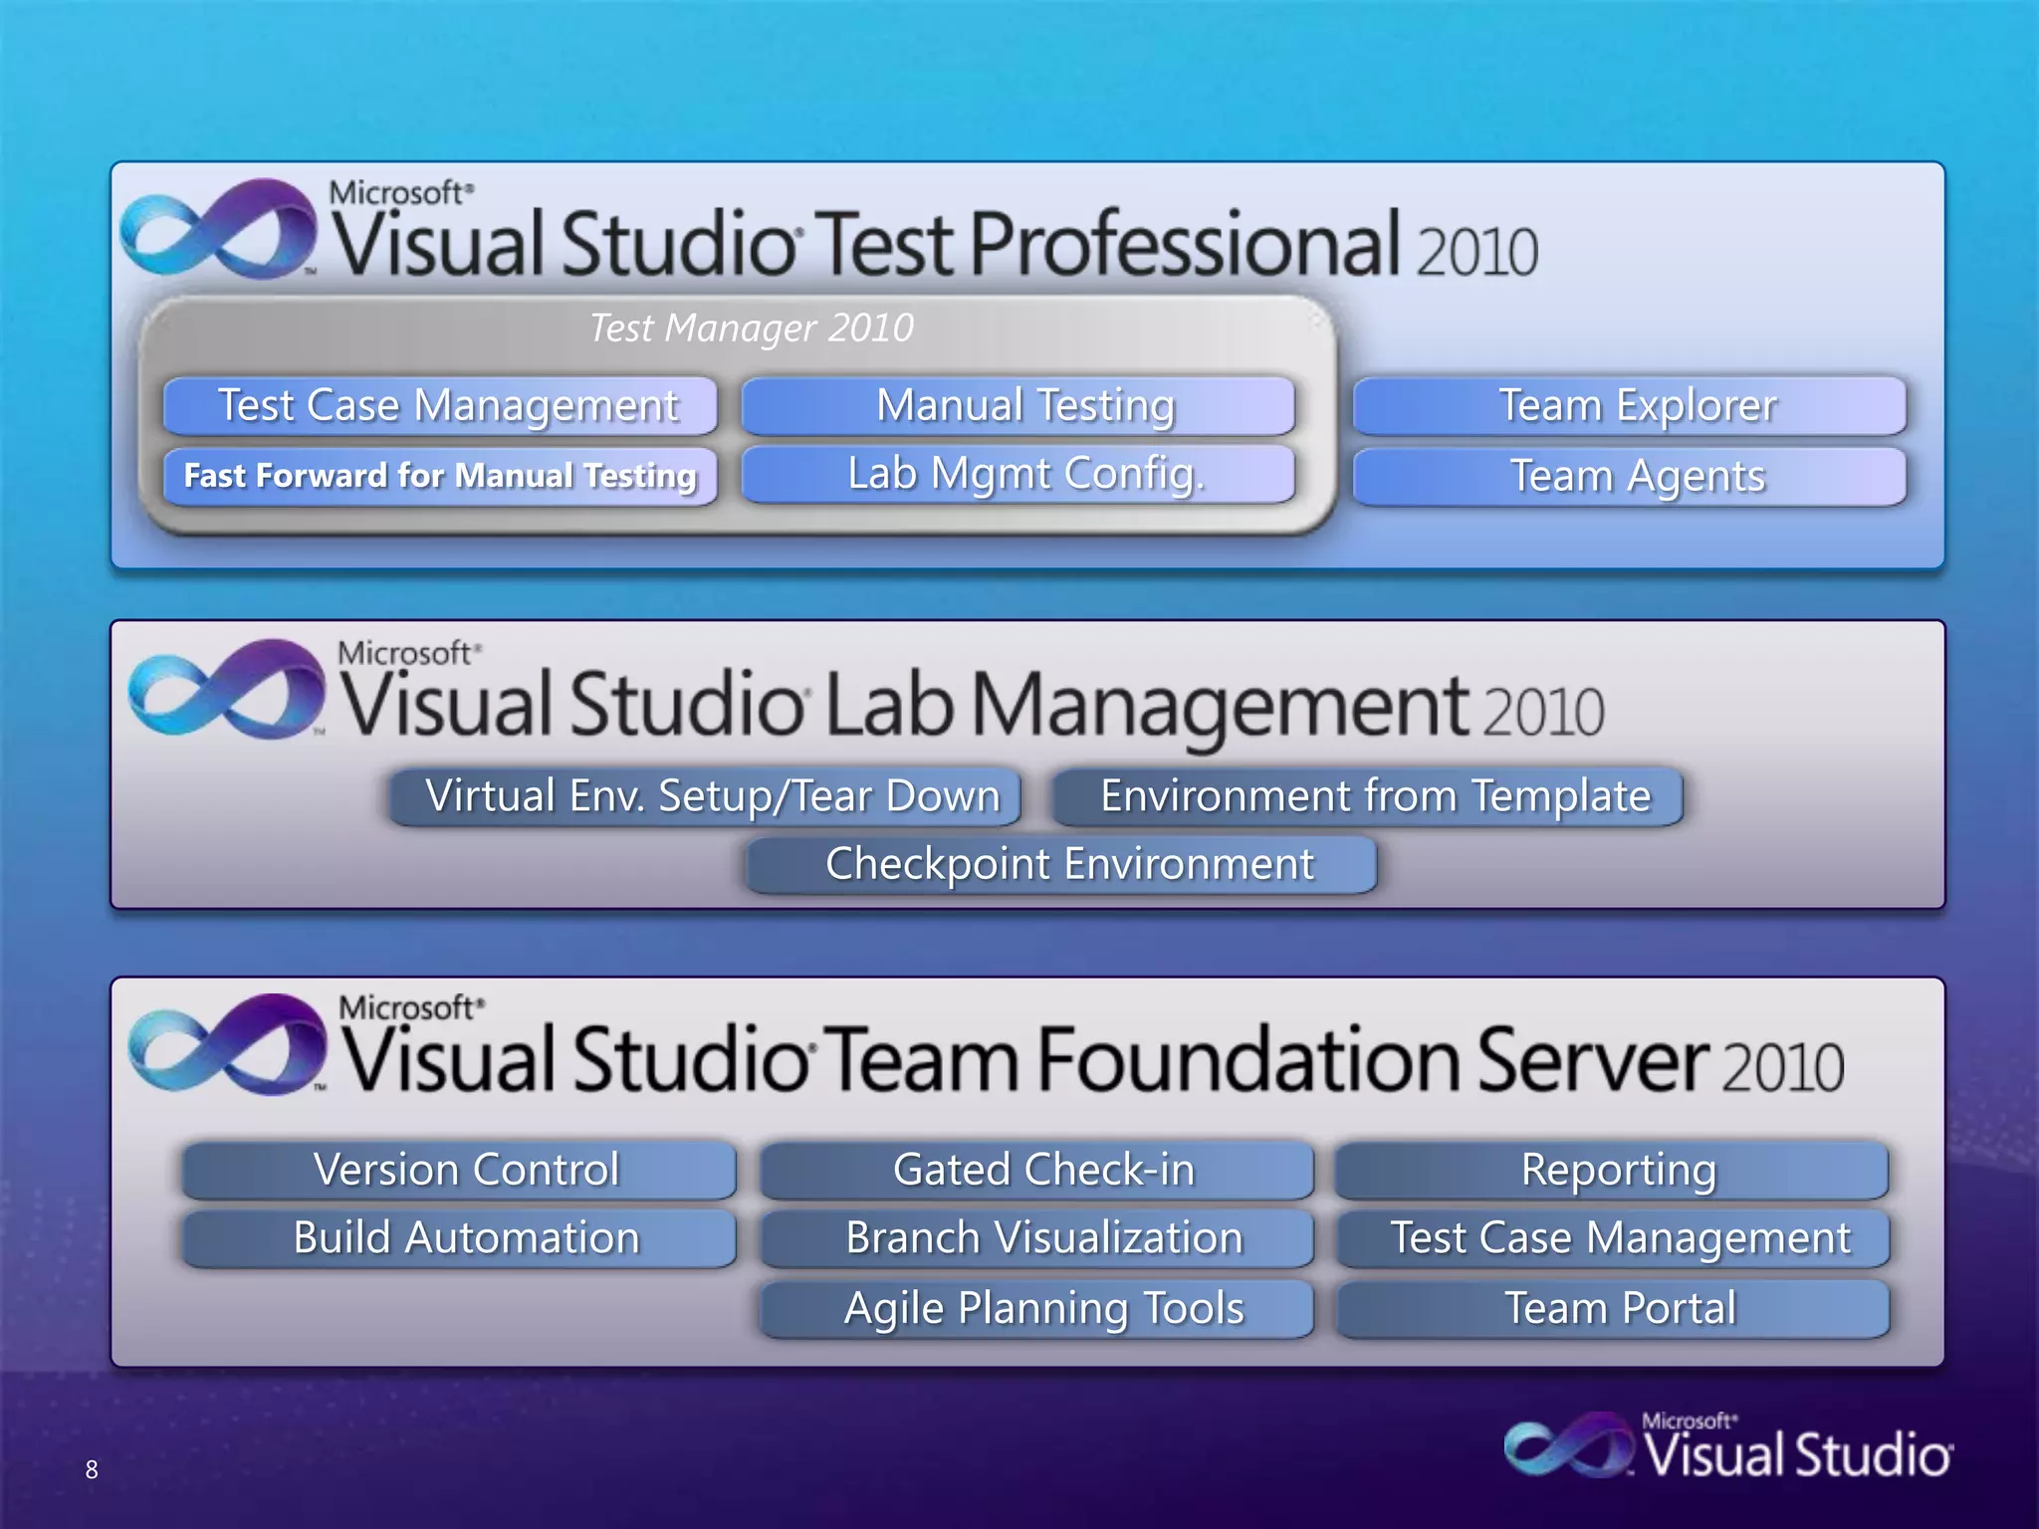Click the Team Explorer box
The width and height of the screenshot is (2039, 1529).
click(1630, 405)
